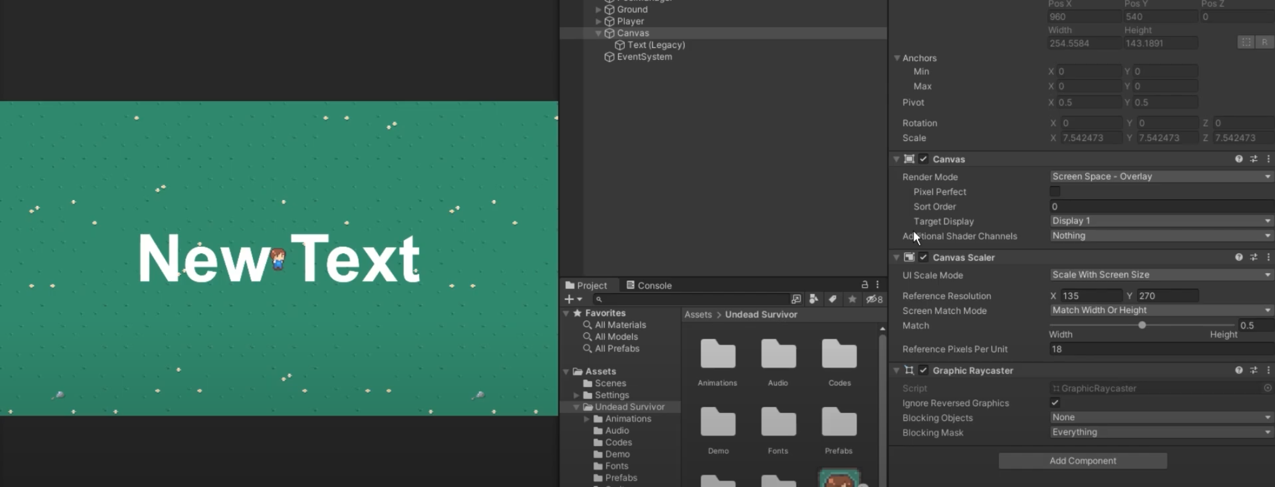Toggle hidden packages visibility icon showing 8
1275x487 pixels.
coord(874,299)
